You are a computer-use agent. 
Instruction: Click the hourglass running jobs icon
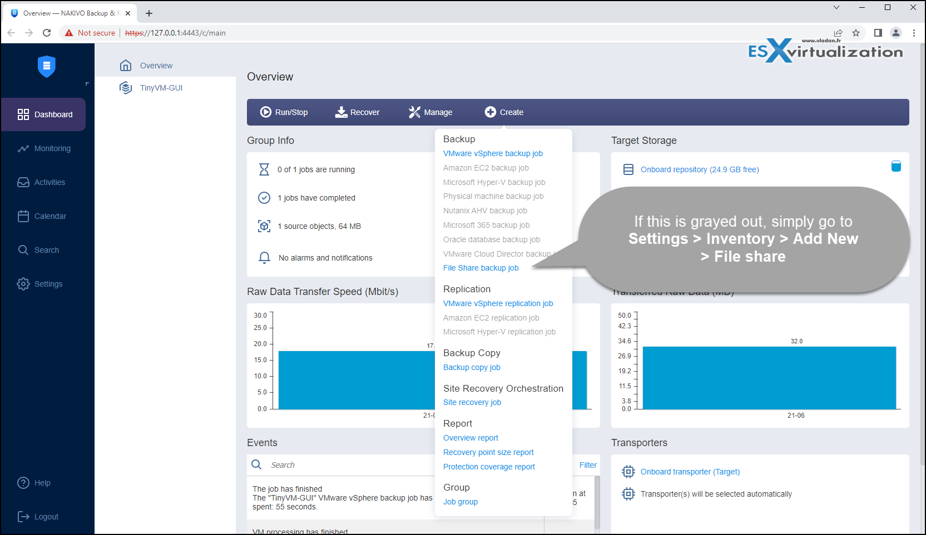click(x=264, y=169)
